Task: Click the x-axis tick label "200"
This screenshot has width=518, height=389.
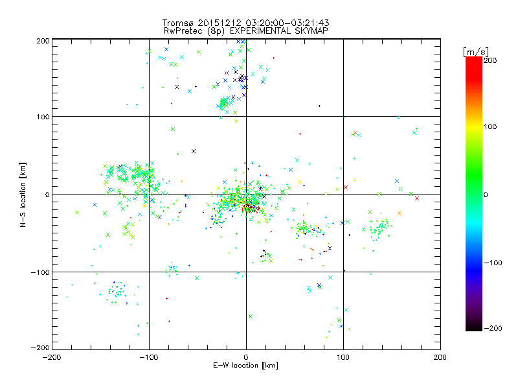Action: pos(440,357)
